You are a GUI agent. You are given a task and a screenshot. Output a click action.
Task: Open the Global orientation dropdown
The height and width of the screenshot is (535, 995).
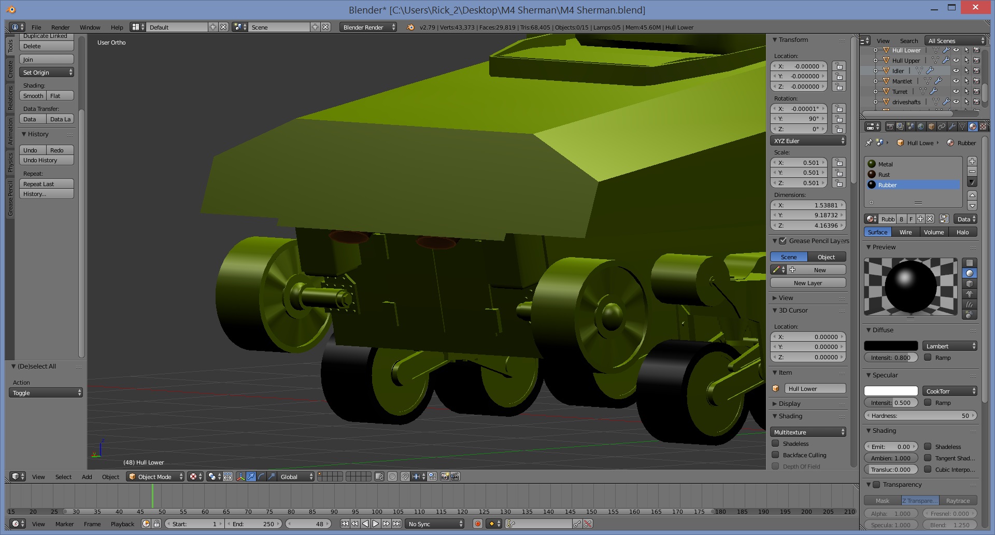pyautogui.click(x=296, y=476)
